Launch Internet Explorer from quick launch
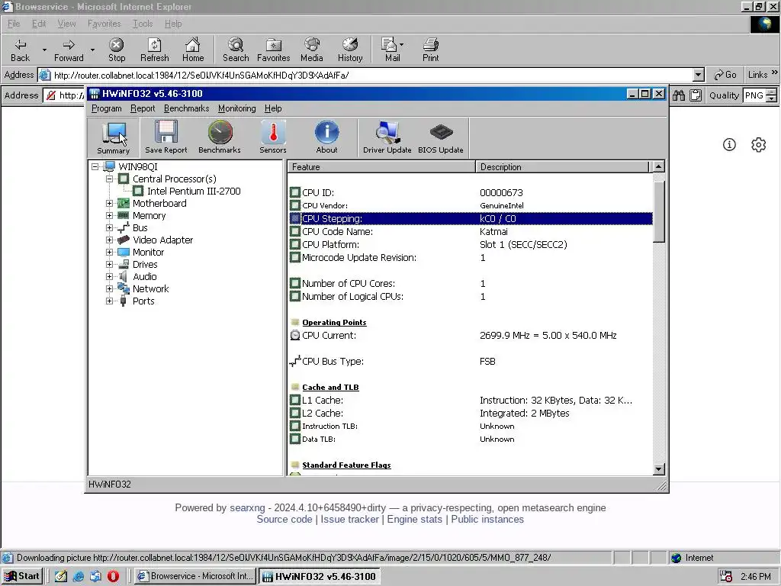 click(x=79, y=576)
